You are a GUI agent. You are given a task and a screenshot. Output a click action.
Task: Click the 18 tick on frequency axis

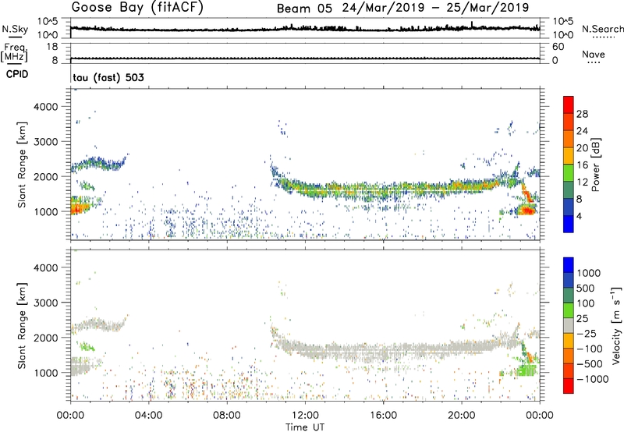[52, 47]
